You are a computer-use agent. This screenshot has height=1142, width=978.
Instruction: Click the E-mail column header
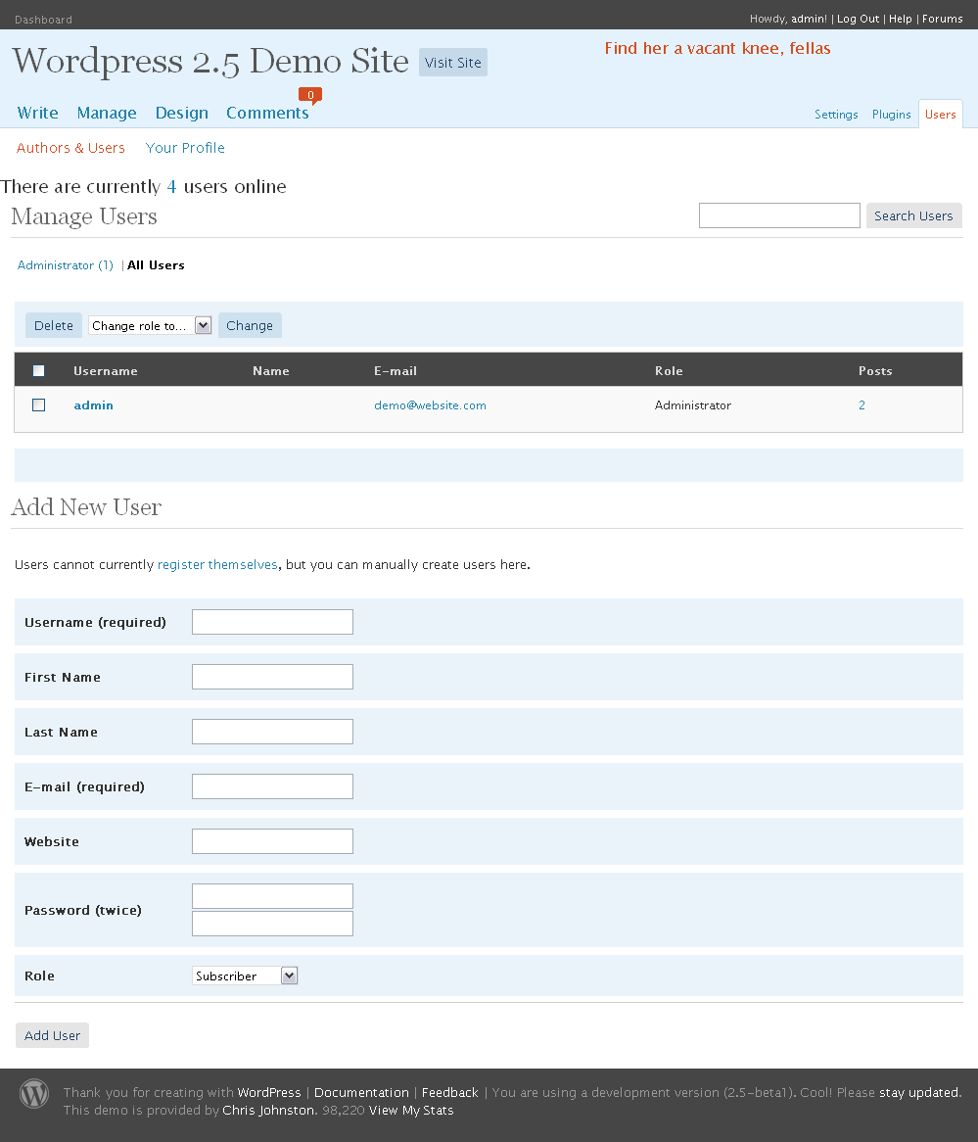(x=396, y=371)
